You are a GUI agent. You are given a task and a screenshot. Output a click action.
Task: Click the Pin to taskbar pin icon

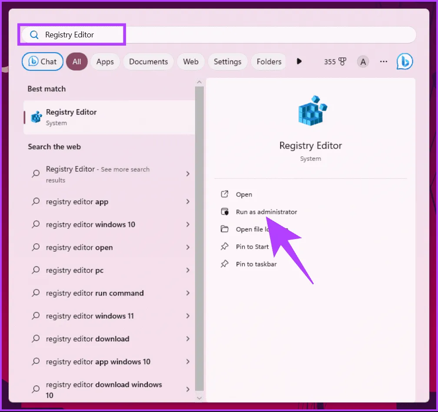225,264
